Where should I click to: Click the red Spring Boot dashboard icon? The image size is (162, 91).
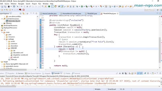pos(20,10)
